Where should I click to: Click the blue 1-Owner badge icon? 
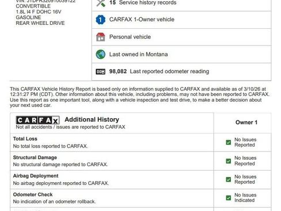click(101, 20)
